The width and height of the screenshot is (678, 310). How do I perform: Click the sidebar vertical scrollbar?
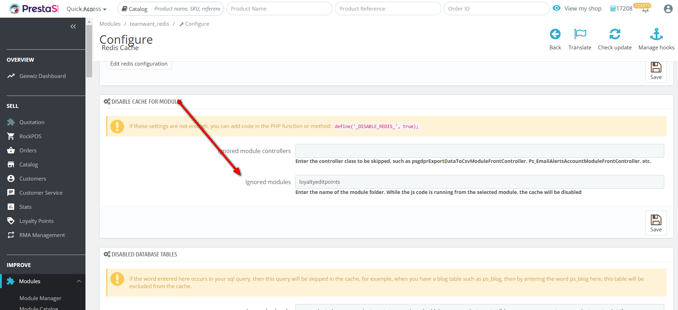pyautogui.click(x=89, y=51)
